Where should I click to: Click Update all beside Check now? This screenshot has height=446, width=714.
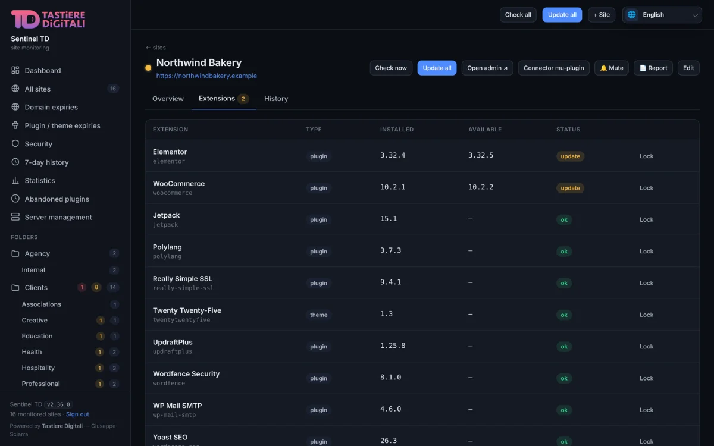coord(437,68)
